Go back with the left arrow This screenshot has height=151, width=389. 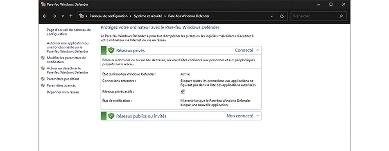click(45, 16)
